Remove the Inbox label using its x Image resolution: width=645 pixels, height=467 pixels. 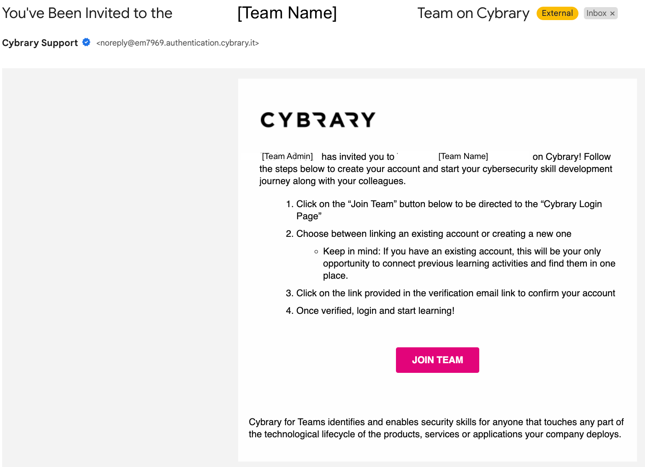(612, 13)
